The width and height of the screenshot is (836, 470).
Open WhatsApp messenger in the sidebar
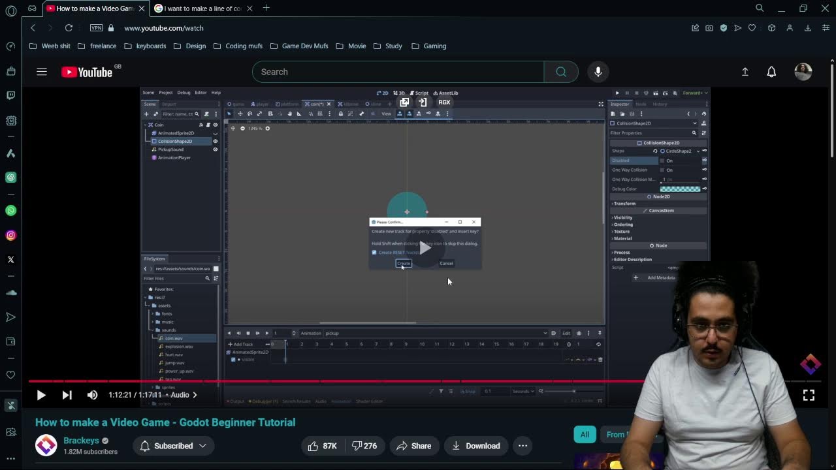[11, 210]
